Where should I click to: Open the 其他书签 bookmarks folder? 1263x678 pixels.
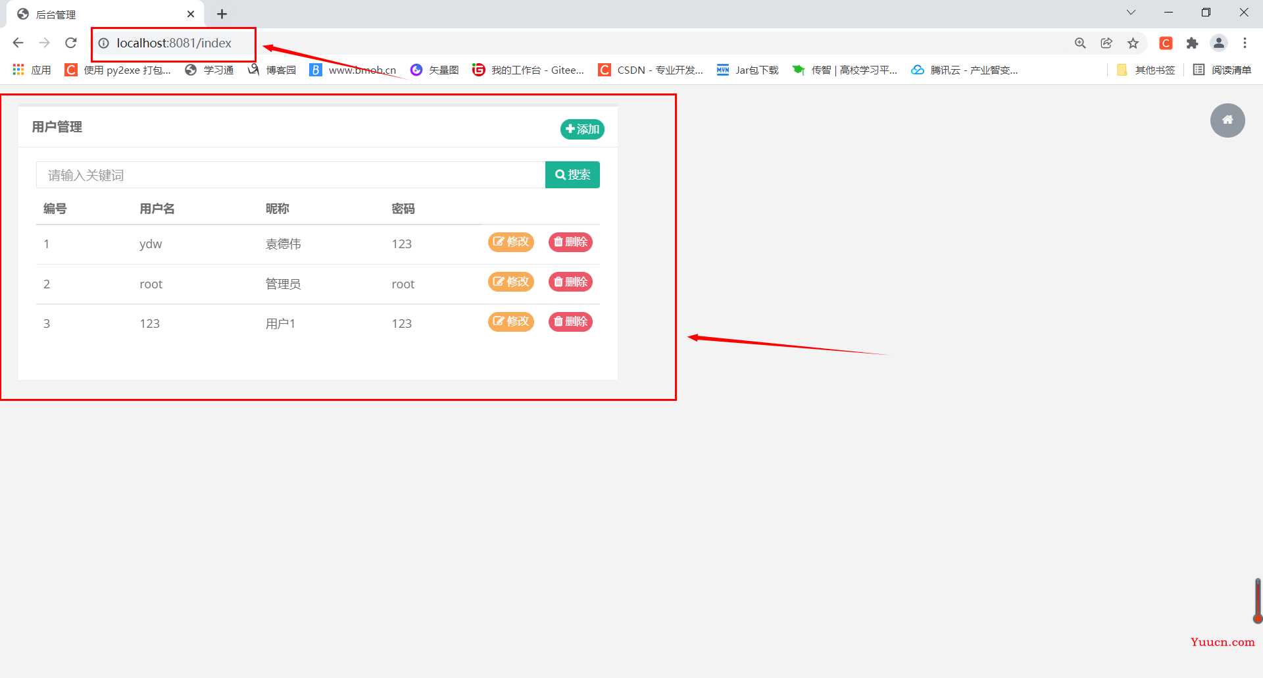coord(1146,70)
